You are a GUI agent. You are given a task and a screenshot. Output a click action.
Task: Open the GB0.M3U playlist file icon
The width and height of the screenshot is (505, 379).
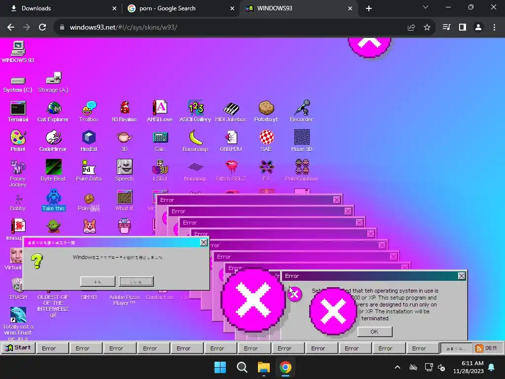point(231,141)
